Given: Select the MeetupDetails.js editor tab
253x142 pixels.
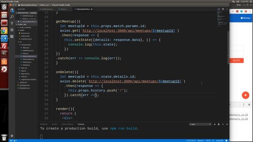Looking at the screenshot, I should coord(83,9).
